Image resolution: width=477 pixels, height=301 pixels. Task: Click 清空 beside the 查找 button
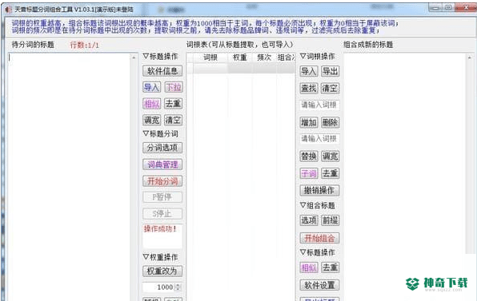click(330, 89)
